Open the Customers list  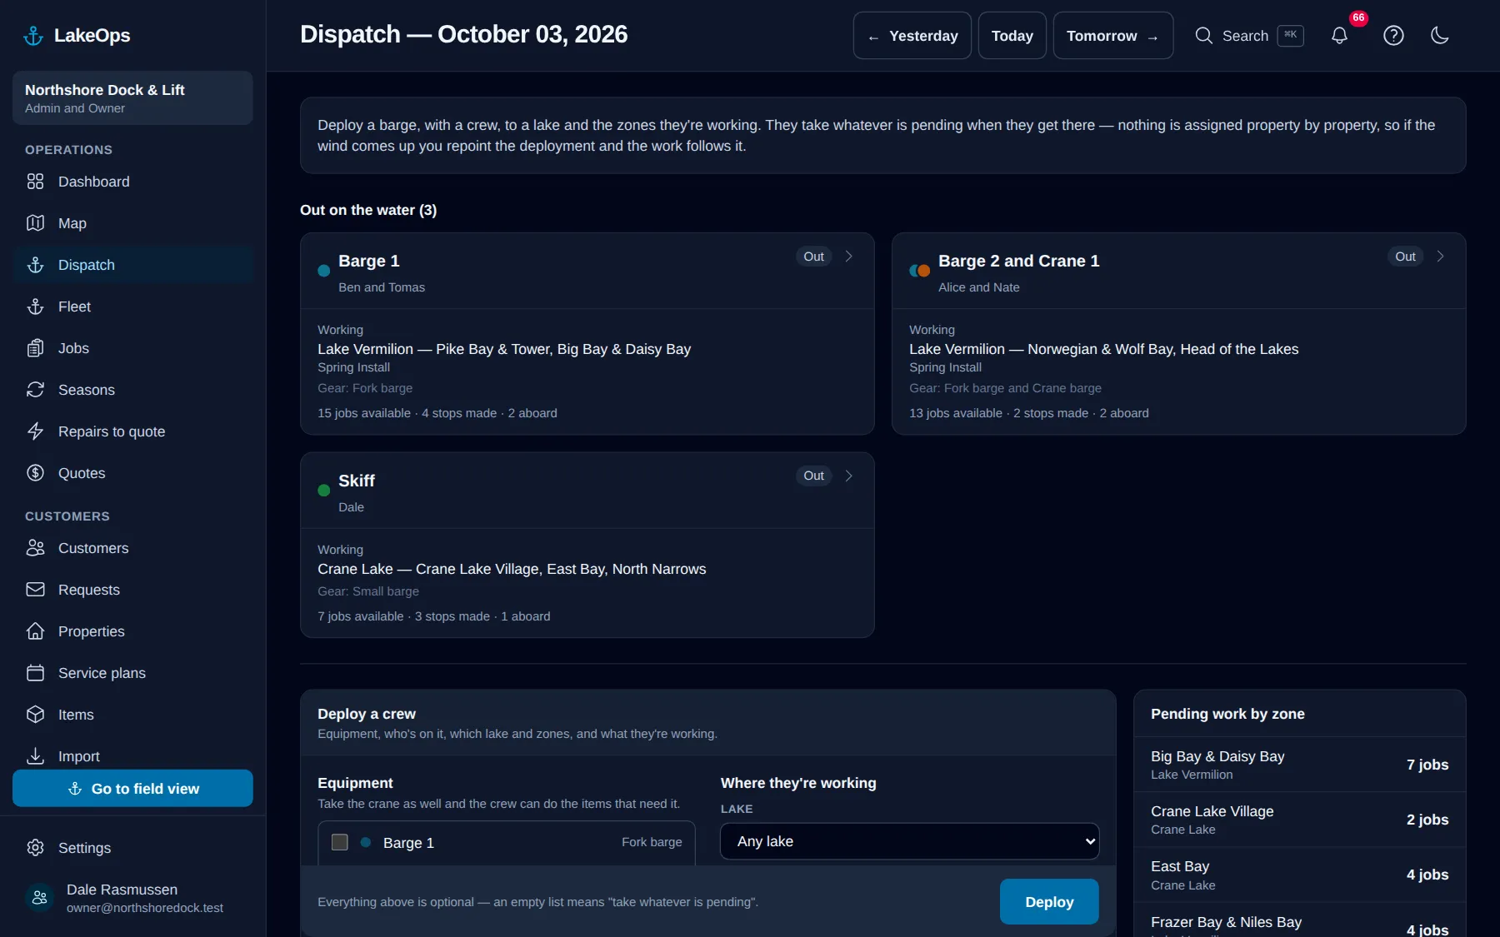point(132,548)
